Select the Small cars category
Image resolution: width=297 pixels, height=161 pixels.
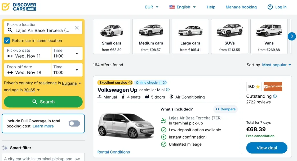[x=112, y=36]
